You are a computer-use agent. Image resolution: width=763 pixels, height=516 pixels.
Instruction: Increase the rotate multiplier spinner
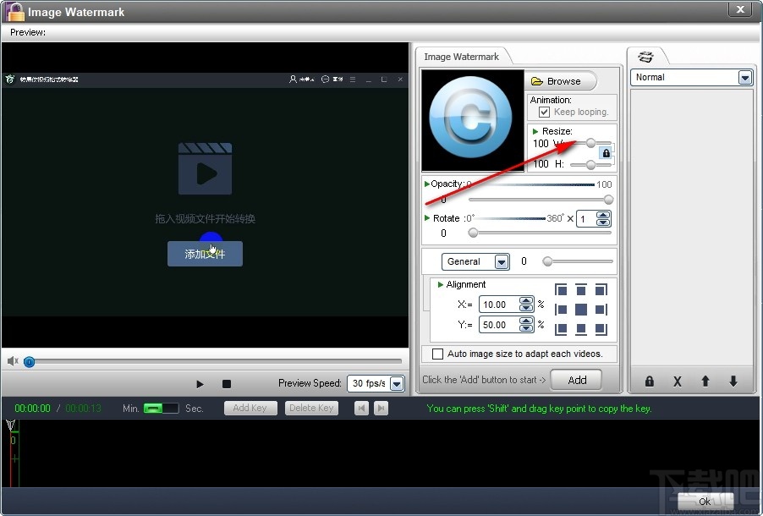tap(603, 215)
